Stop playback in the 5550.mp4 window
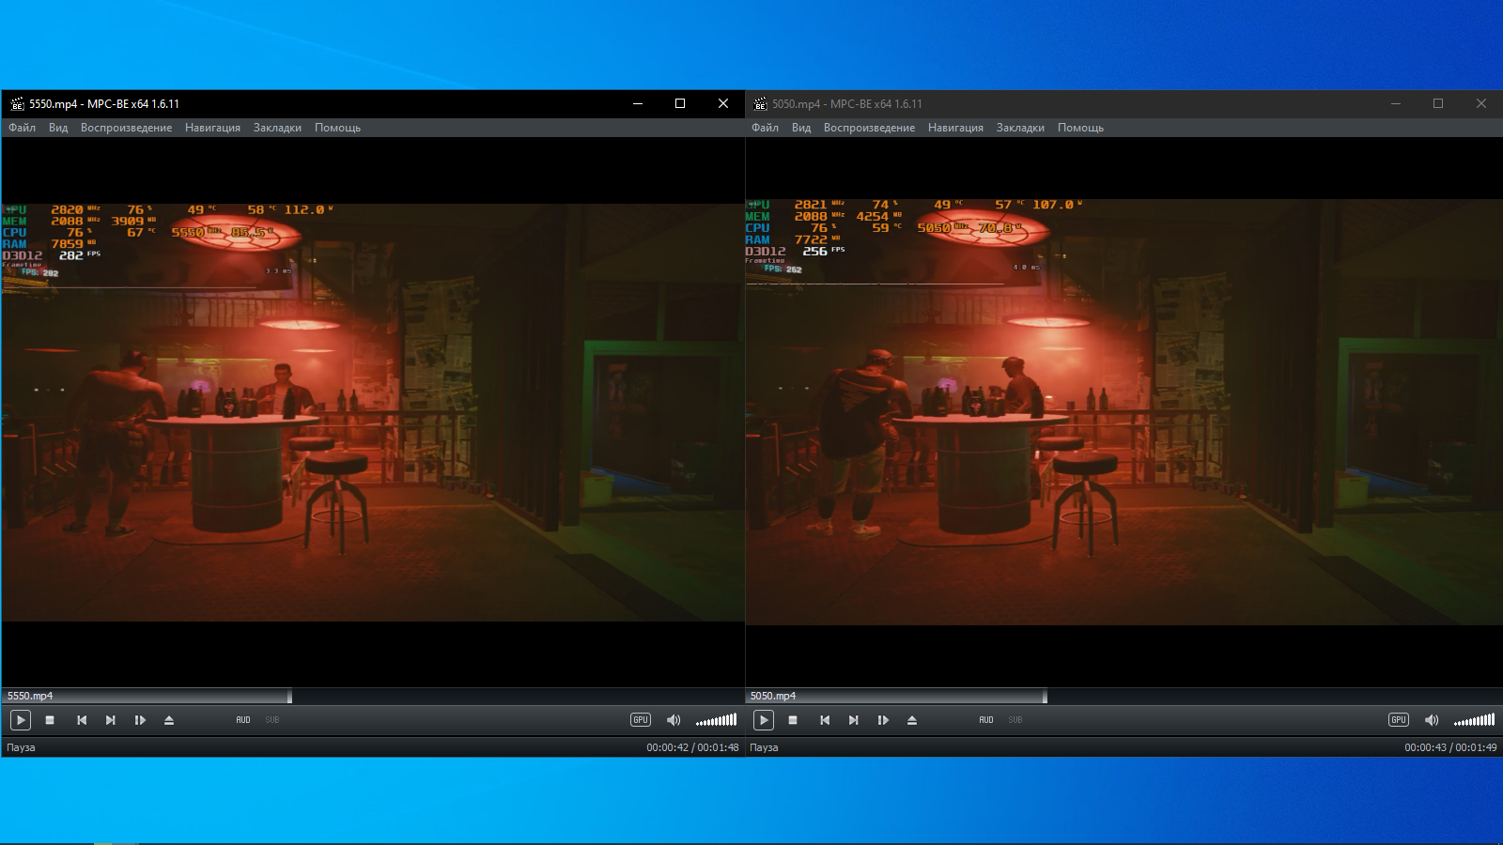 pos(50,720)
